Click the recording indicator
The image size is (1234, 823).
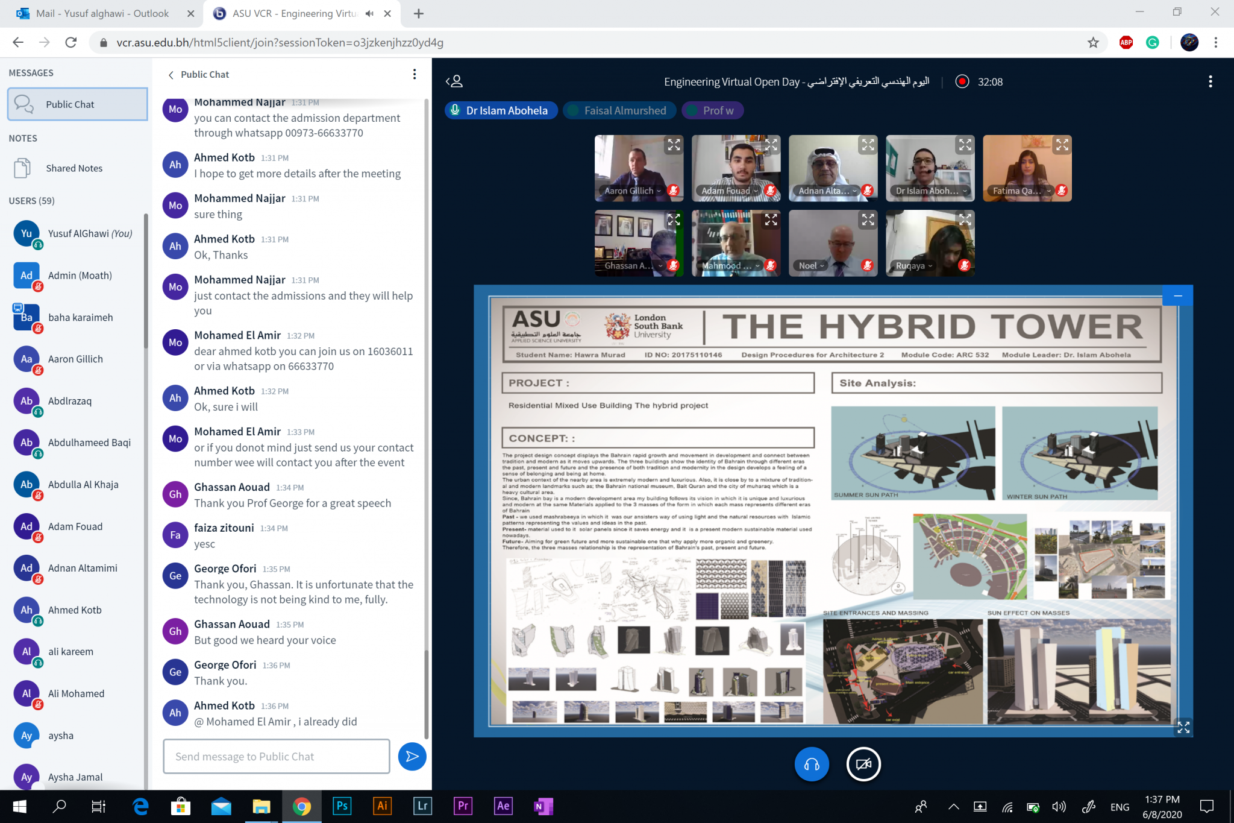point(979,81)
